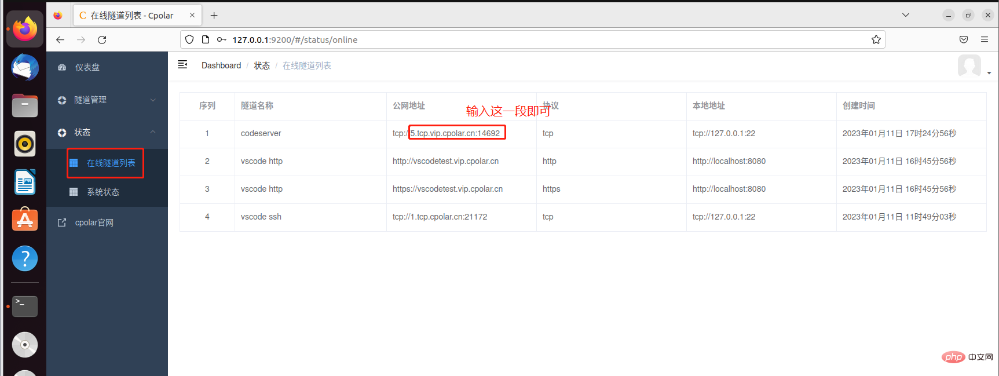This screenshot has height=376, width=999.
Task: Click the save to Pocket icon
Action: point(963,39)
